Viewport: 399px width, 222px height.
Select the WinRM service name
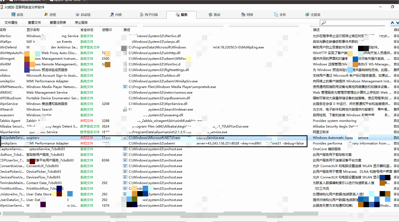[x=6, y=64]
